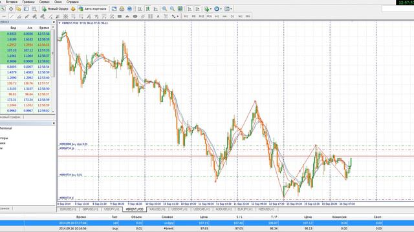The width and height of the screenshot is (414, 232).
Task: Switch chart to line chart mode
Action: tap(156, 8)
